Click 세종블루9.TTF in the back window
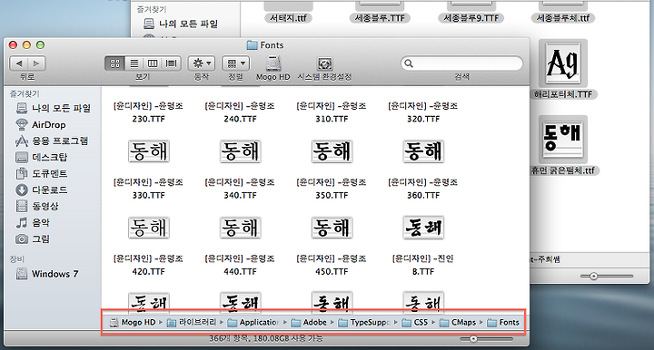This screenshot has height=350, width=654. pos(471,18)
